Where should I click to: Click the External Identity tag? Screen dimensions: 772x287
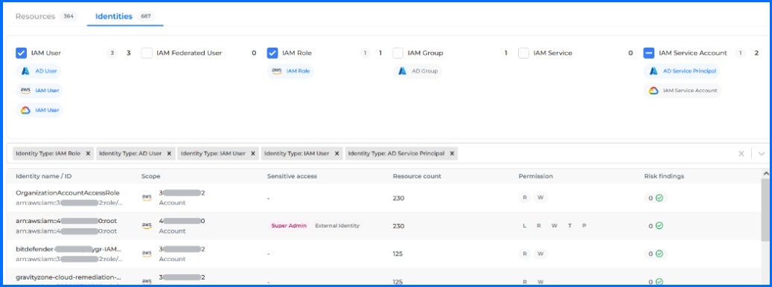(337, 226)
